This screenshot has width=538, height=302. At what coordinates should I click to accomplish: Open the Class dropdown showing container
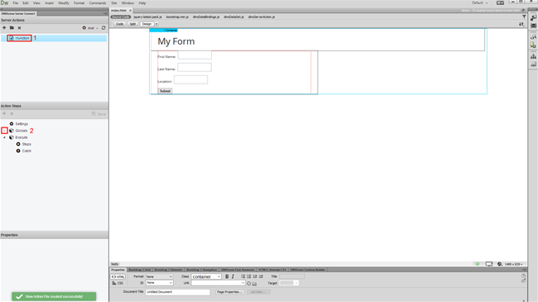pyautogui.click(x=206, y=276)
